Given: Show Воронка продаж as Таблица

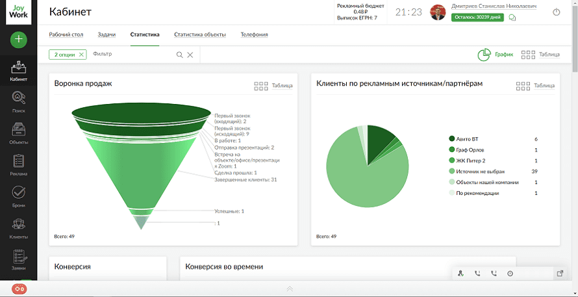Looking at the screenshot, I should click(273, 85).
